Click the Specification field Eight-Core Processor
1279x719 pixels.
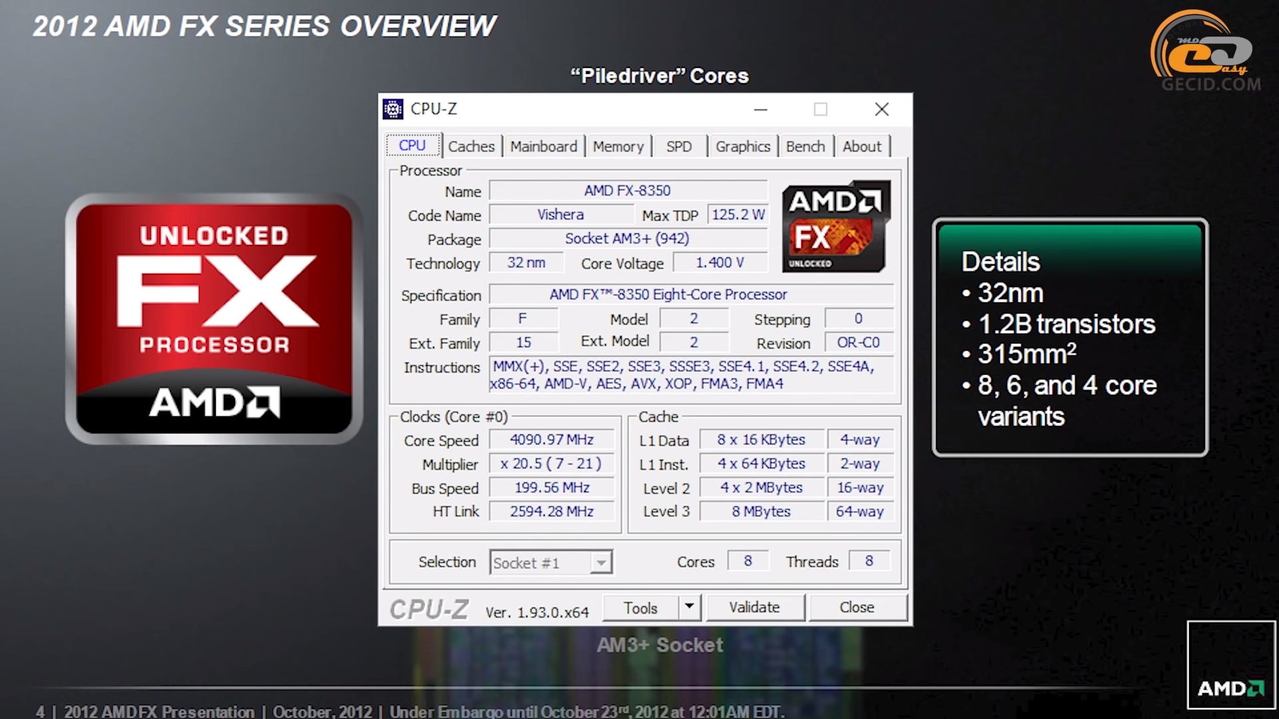coord(691,294)
